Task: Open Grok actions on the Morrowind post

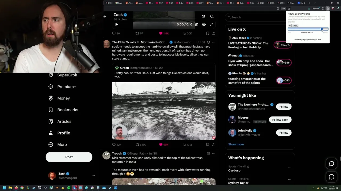Action: pyautogui.click(x=208, y=42)
